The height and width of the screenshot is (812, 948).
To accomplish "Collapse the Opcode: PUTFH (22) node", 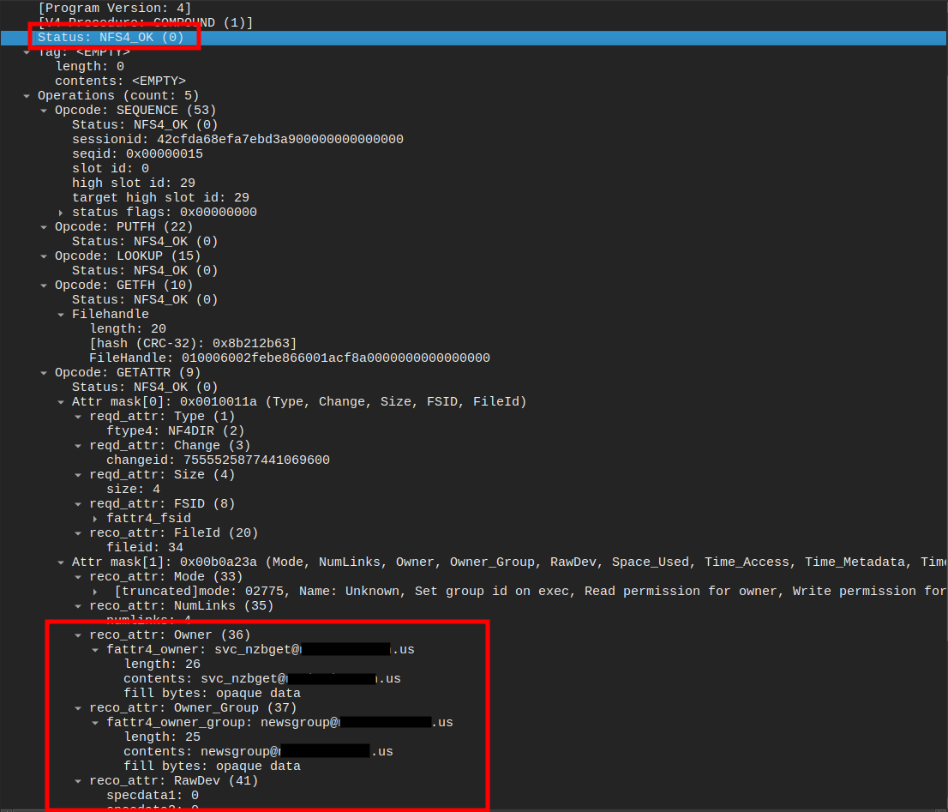I will pos(45,227).
